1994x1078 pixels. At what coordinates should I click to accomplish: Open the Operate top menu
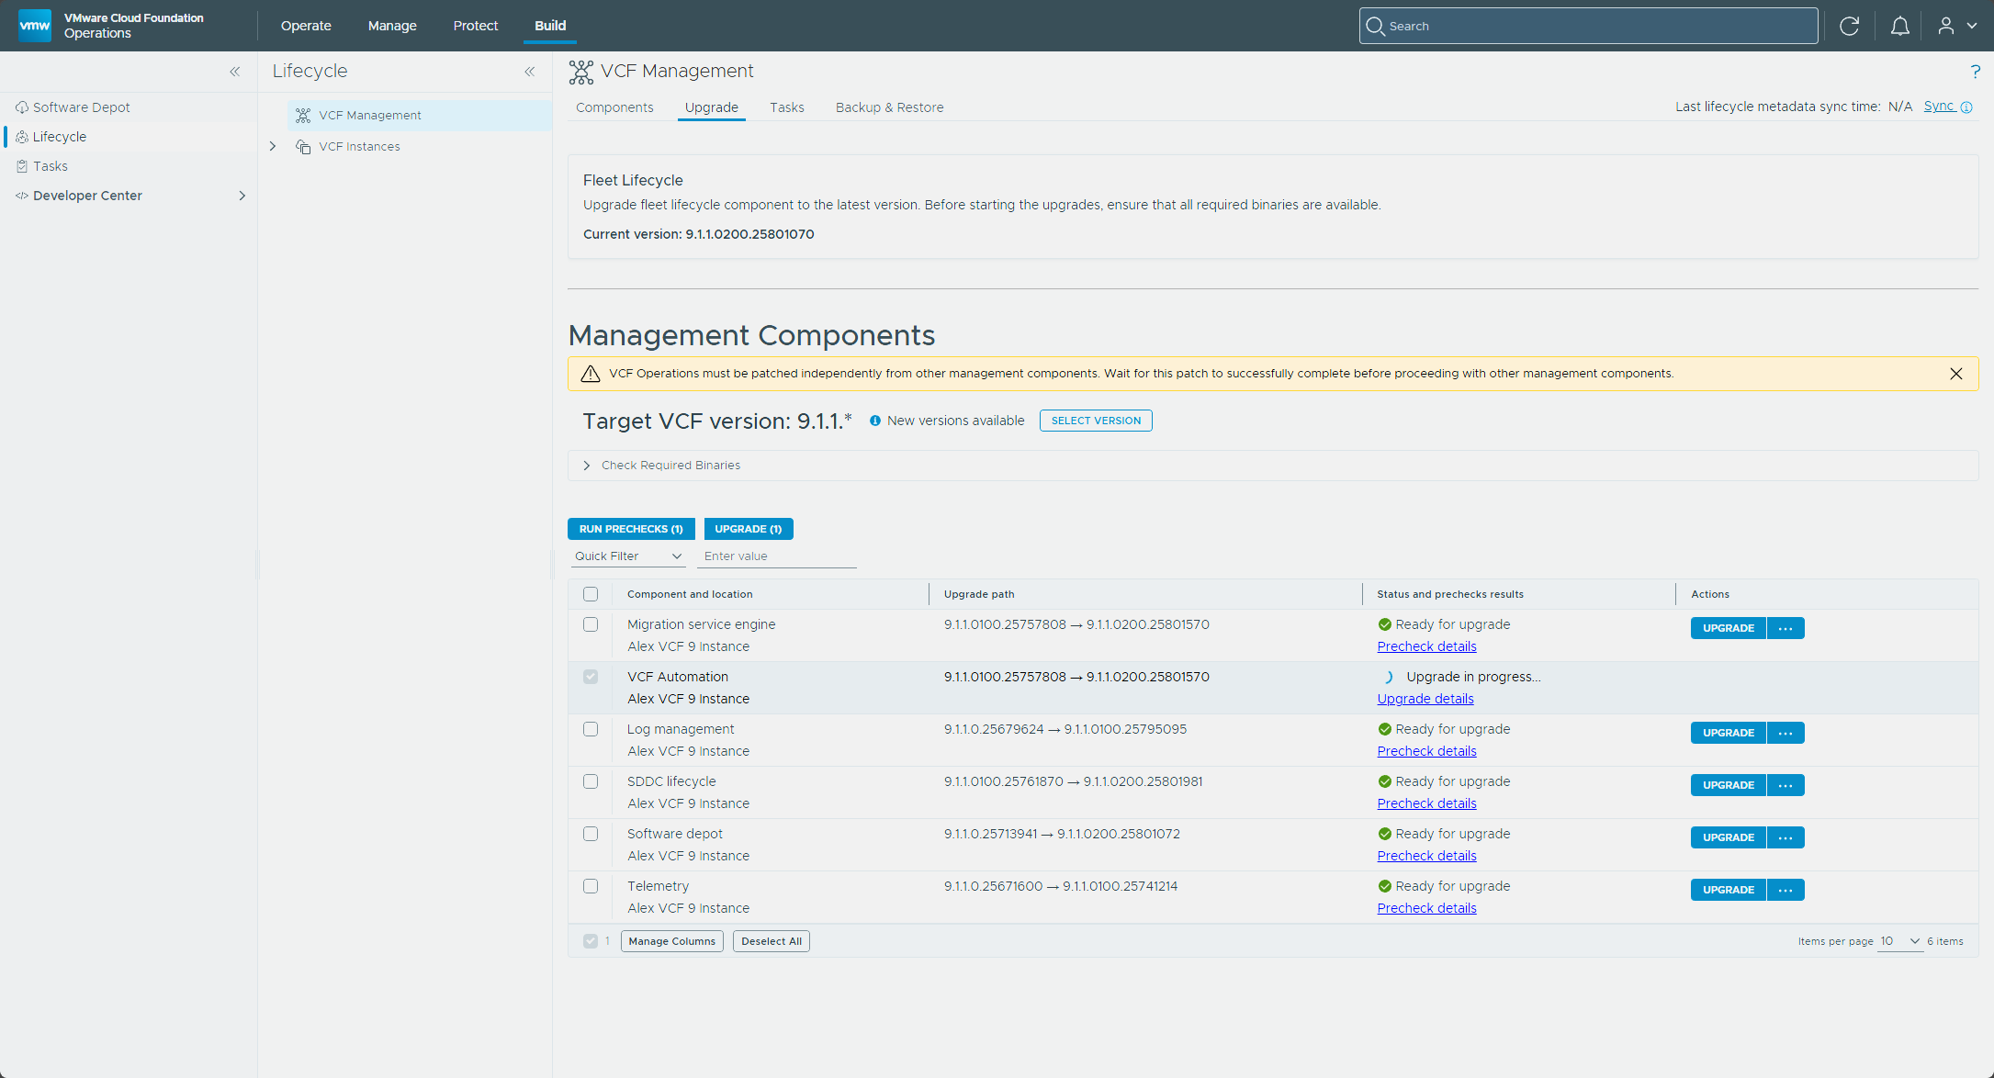[306, 26]
